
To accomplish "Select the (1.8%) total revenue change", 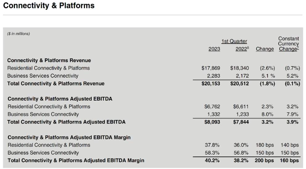I will 265,84.
